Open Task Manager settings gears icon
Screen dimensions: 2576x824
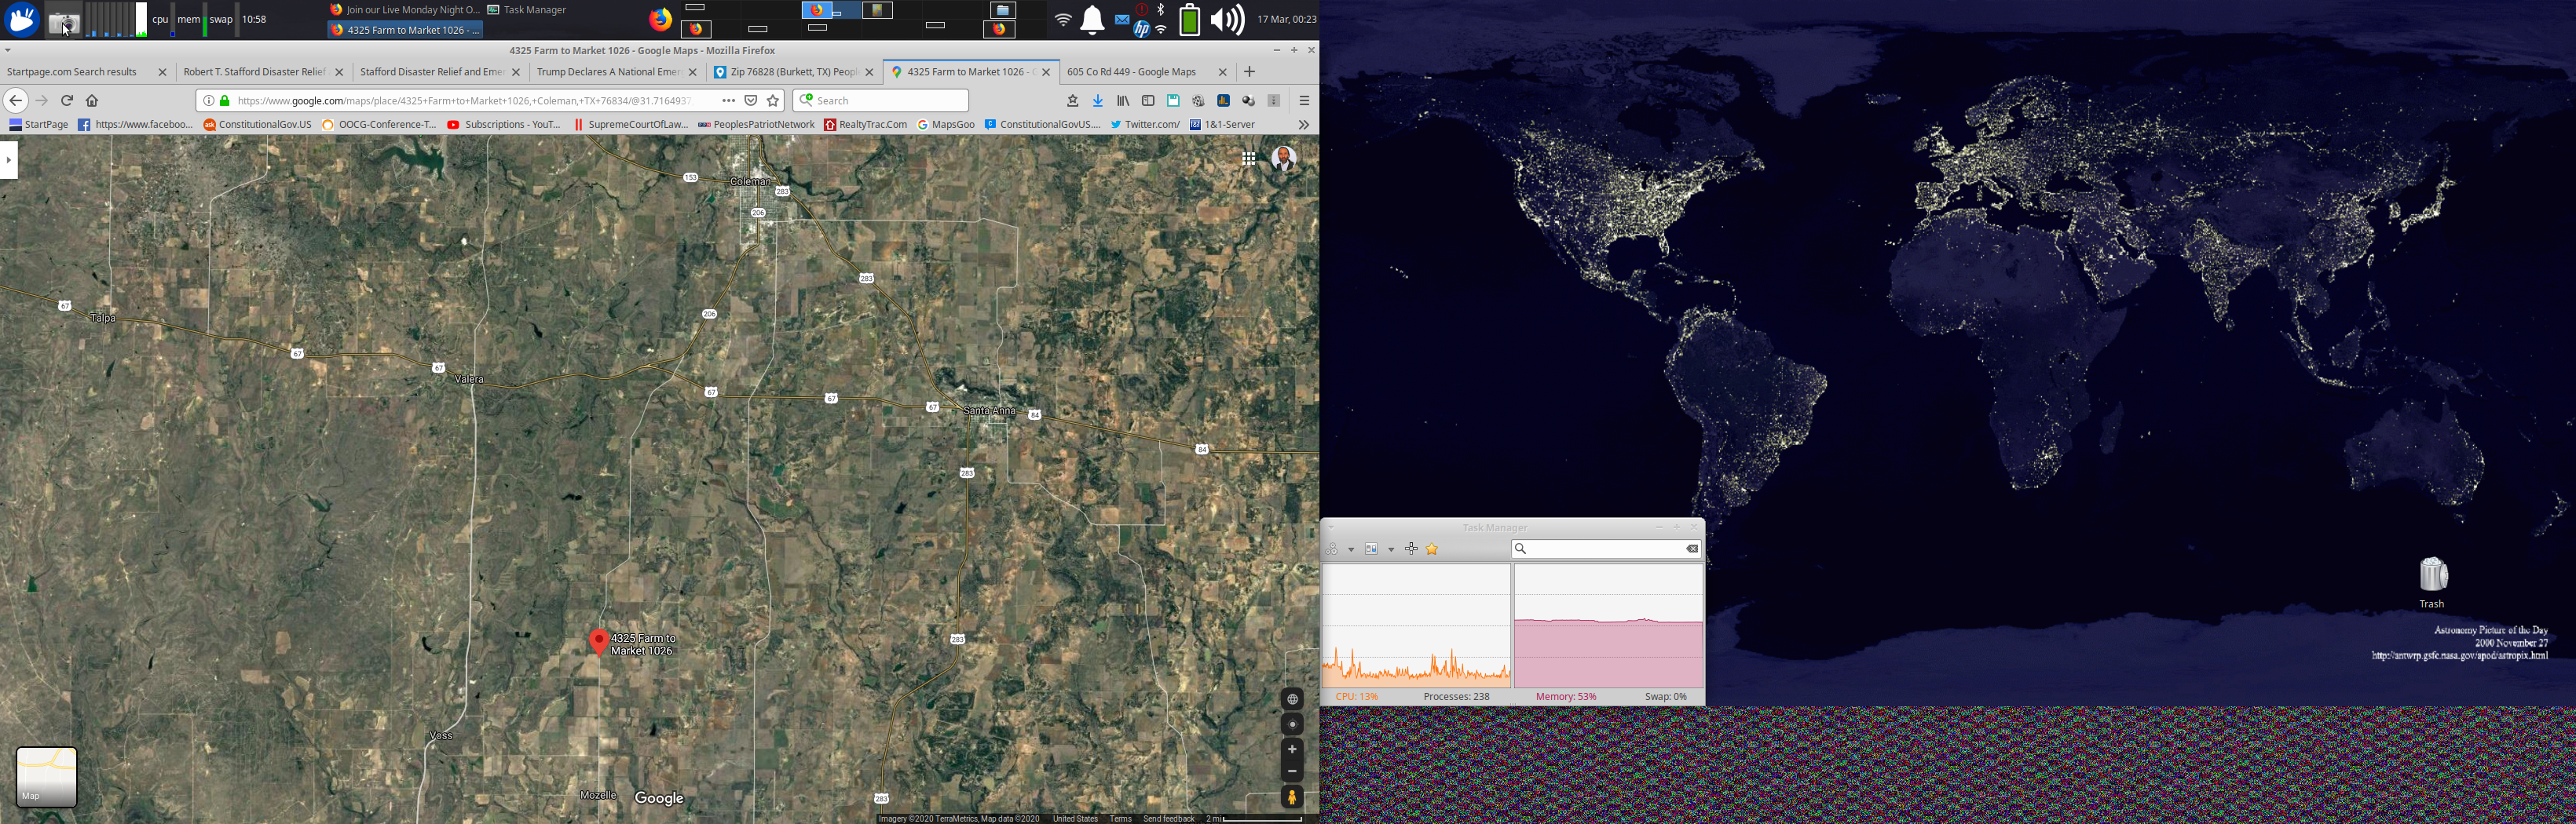pos(1331,549)
